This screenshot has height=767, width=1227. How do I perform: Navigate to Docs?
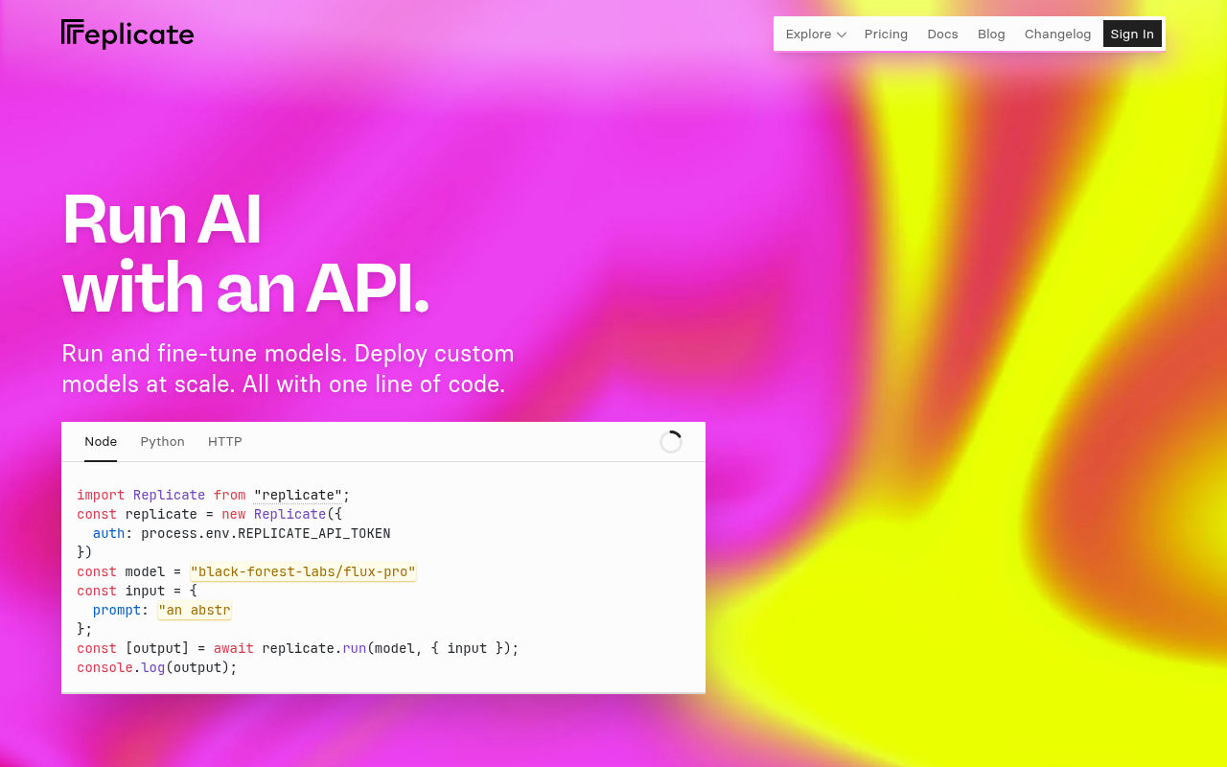coord(942,34)
